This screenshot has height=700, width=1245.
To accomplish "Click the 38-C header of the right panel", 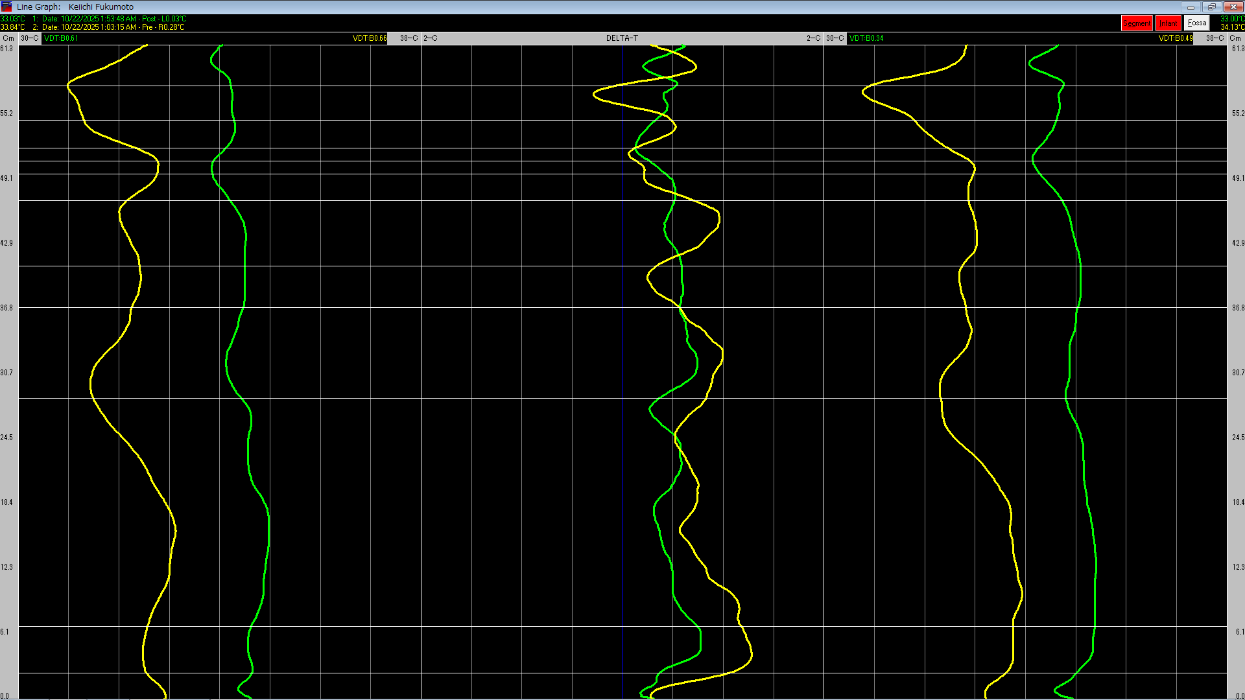I will click(x=1215, y=38).
